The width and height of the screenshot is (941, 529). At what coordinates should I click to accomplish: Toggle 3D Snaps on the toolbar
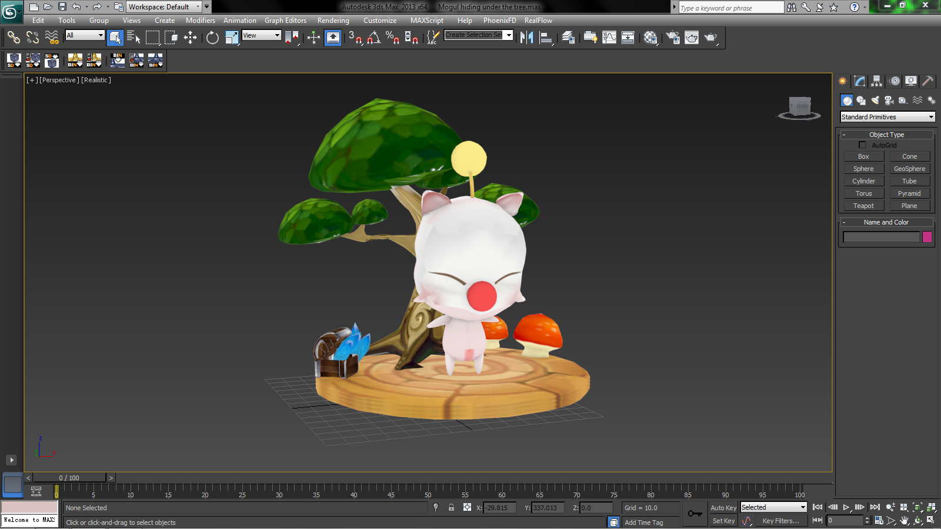click(355, 38)
